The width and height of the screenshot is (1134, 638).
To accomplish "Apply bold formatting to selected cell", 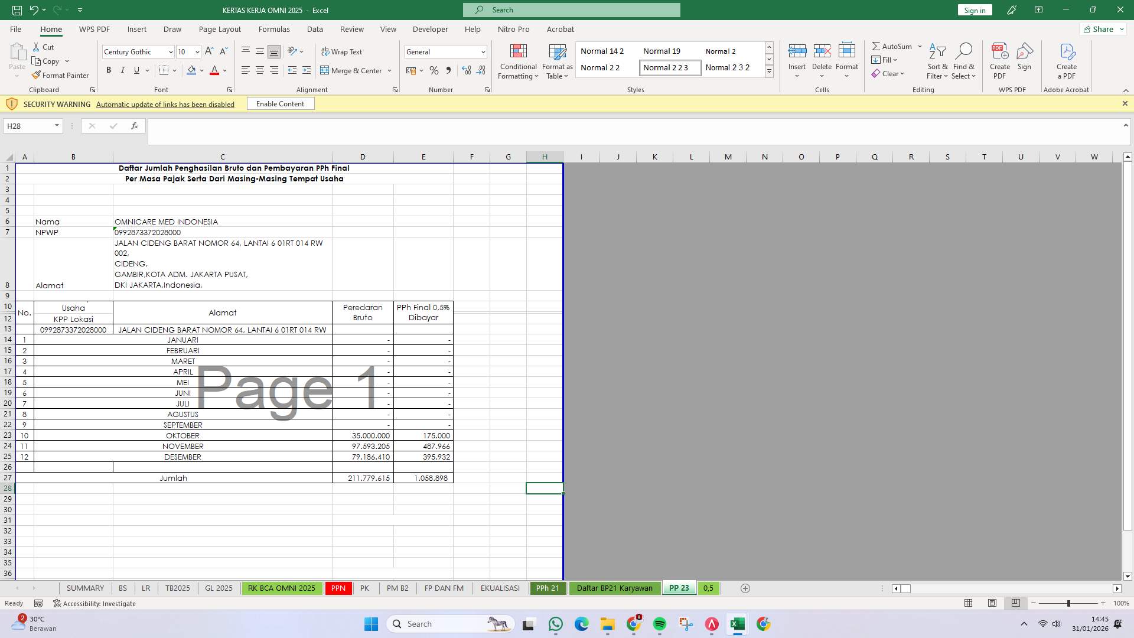I will point(109,70).
